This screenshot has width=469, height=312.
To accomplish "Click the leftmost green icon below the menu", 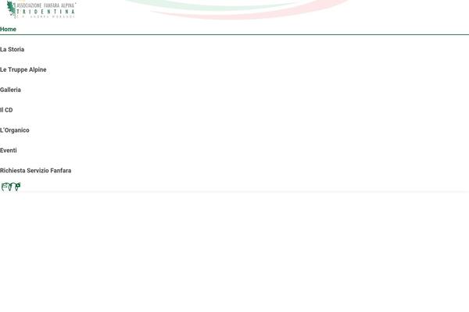I will click(x=5, y=187).
